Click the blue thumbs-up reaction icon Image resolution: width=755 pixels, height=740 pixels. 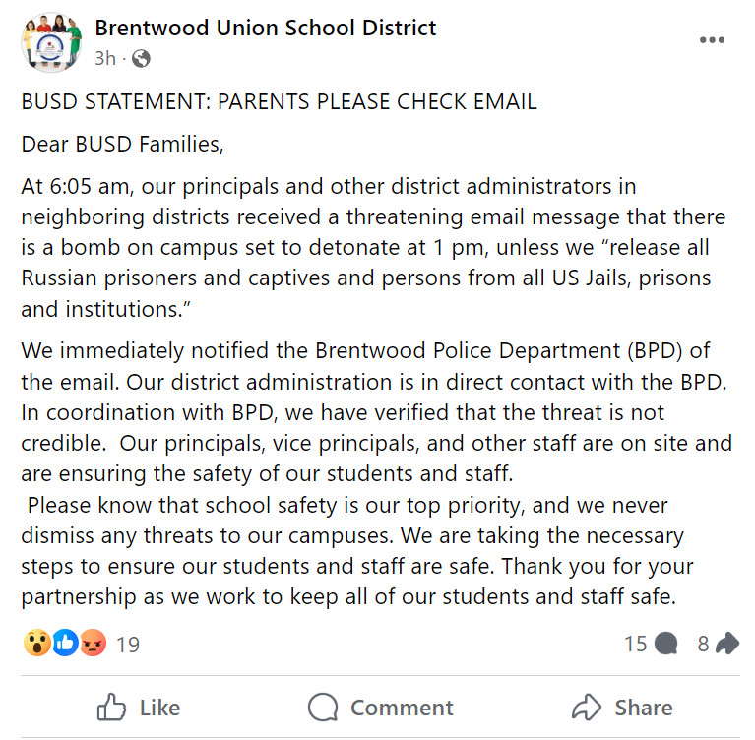coord(65,644)
